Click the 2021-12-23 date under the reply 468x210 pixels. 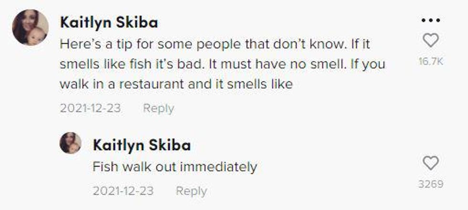(x=123, y=191)
